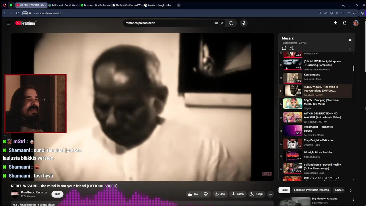Bookmark the page with the heart icon

click(x=343, y=13)
